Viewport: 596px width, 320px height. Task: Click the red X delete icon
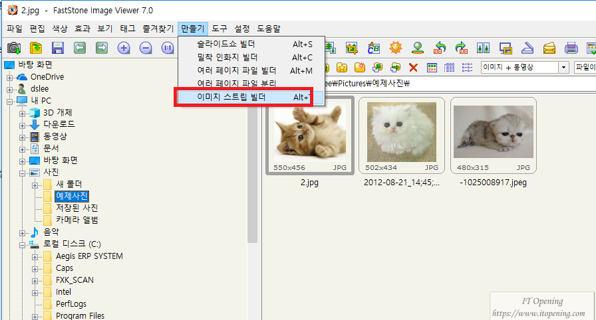pos(413,67)
